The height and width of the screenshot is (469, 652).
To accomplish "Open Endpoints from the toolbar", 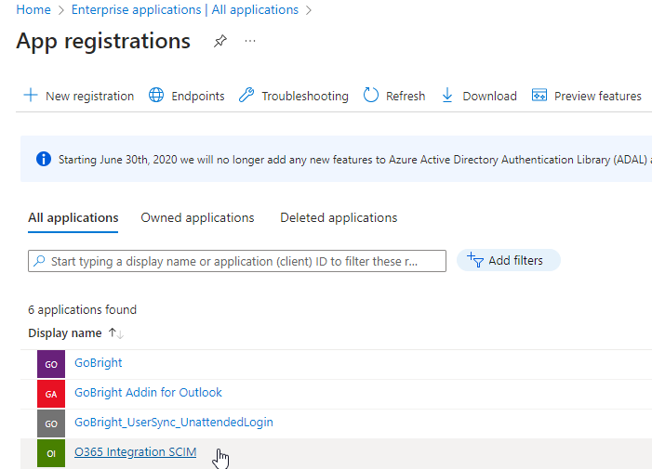I will [x=187, y=96].
